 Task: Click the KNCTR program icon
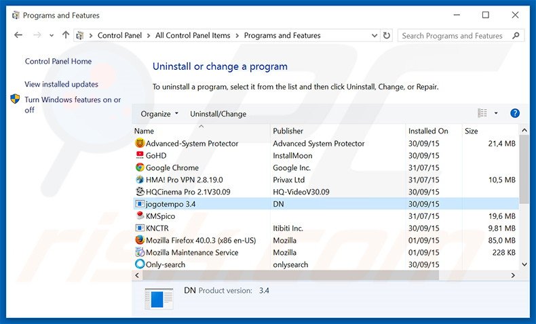click(x=140, y=228)
